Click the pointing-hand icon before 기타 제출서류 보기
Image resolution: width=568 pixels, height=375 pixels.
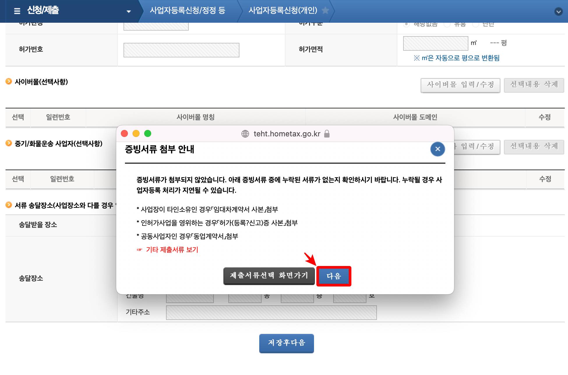pos(139,249)
